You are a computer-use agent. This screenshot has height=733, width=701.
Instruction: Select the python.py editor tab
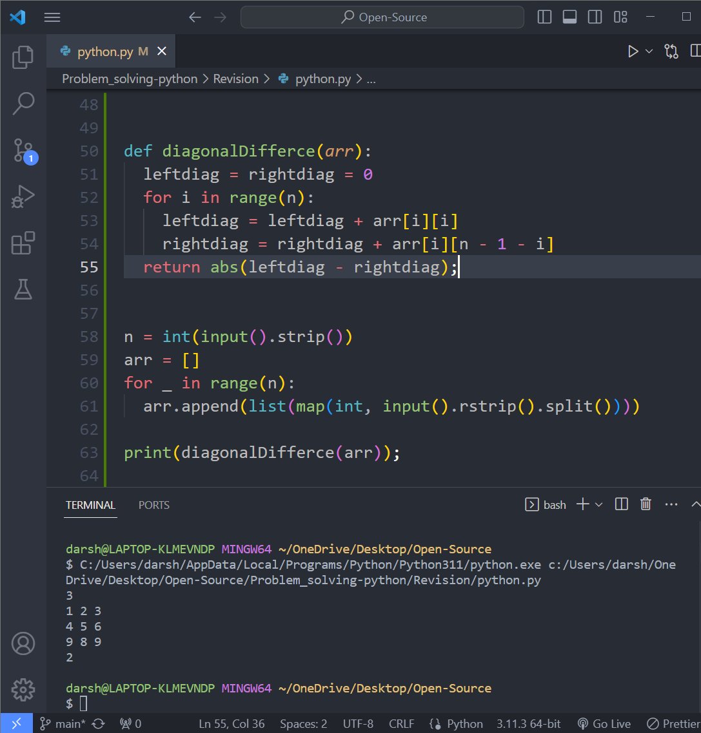[111, 51]
